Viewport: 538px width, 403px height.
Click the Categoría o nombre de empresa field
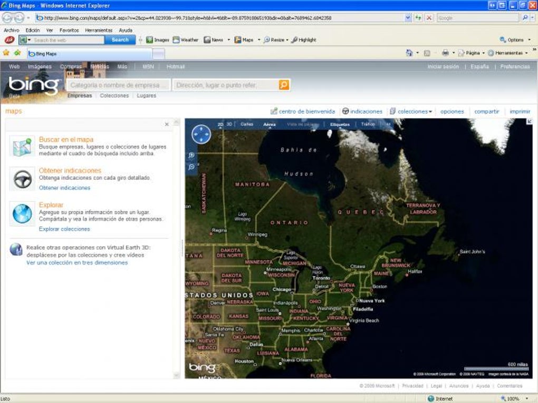pyautogui.click(x=118, y=85)
